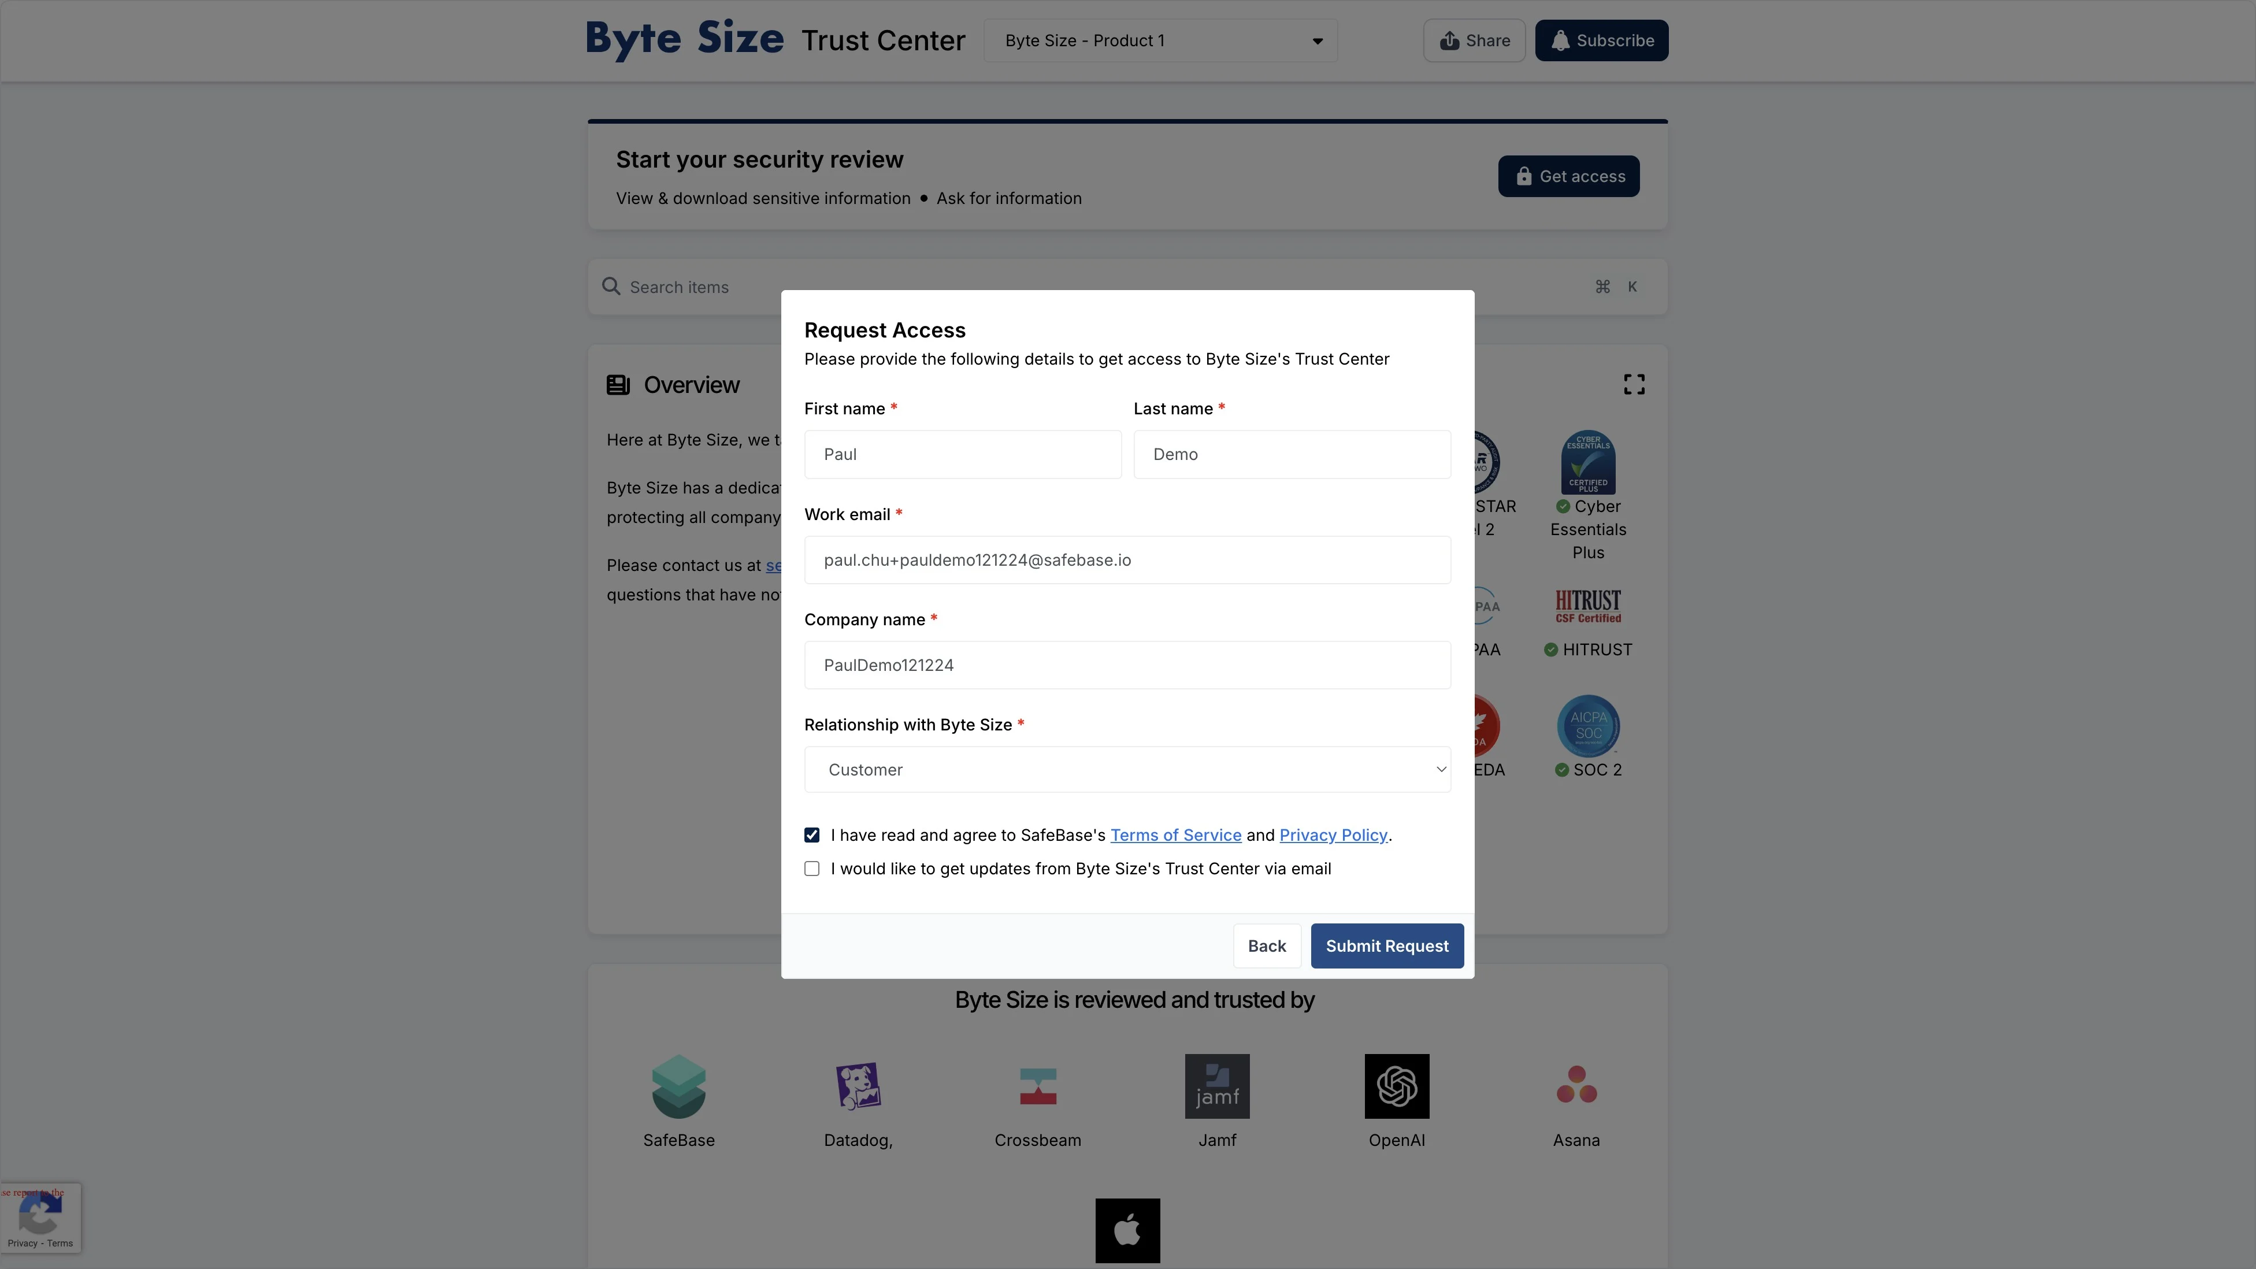Viewport: 2256px width, 1269px height.
Task: Click the Datadog logo icon
Action: 858,1086
